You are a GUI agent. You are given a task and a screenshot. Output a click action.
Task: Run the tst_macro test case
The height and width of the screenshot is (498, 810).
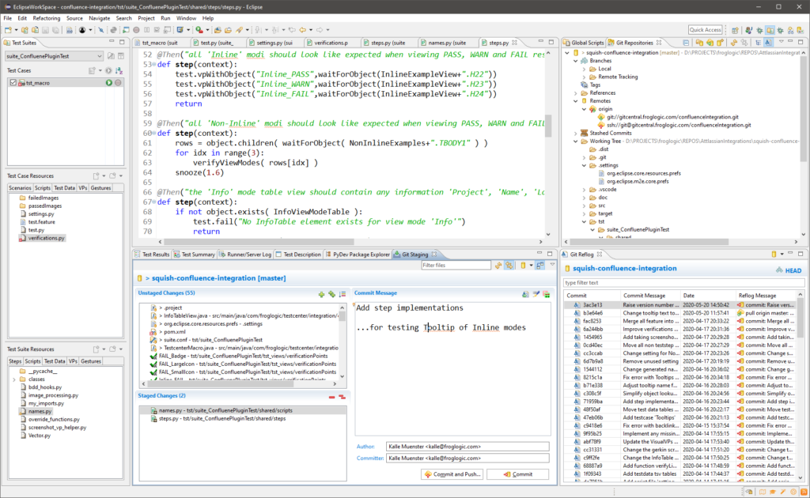(108, 83)
